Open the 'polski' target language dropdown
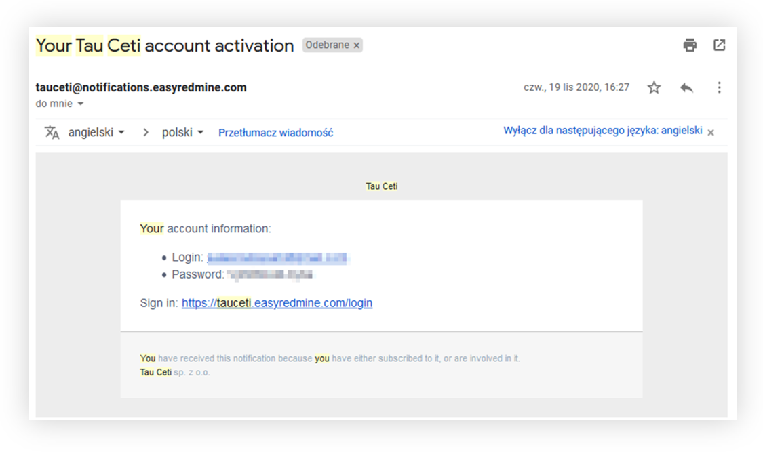 (x=182, y=132)
